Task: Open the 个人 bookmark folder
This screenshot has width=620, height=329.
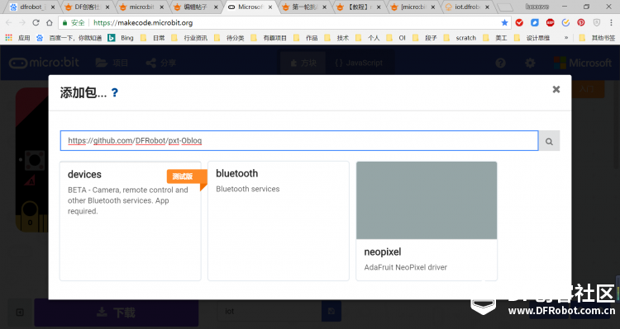Action: point(368,38)
